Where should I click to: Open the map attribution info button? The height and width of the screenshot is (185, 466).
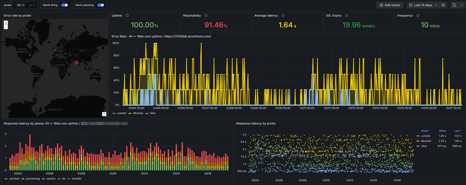(x=104, y=114)
